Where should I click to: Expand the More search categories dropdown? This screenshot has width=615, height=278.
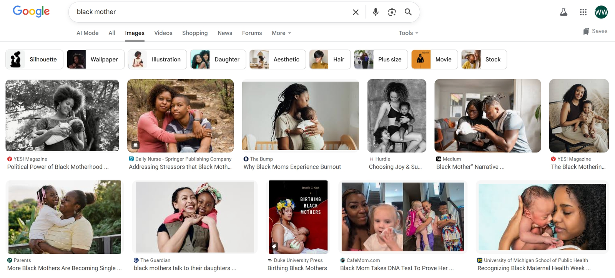(x=281, y=33)
